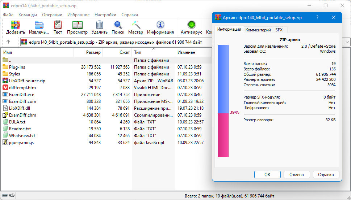Select the Plug-Ins folder icon
Viewport: 351px width, 200px height.
[5, 67]
